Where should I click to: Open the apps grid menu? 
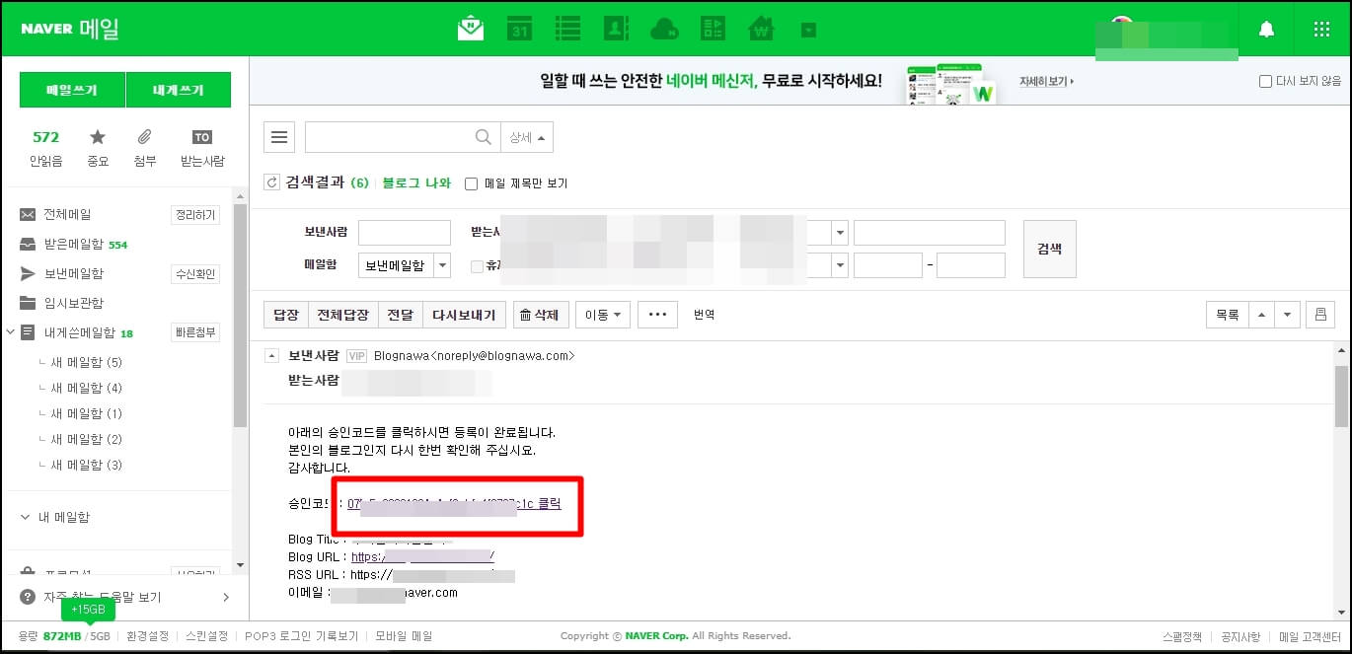1322,30
